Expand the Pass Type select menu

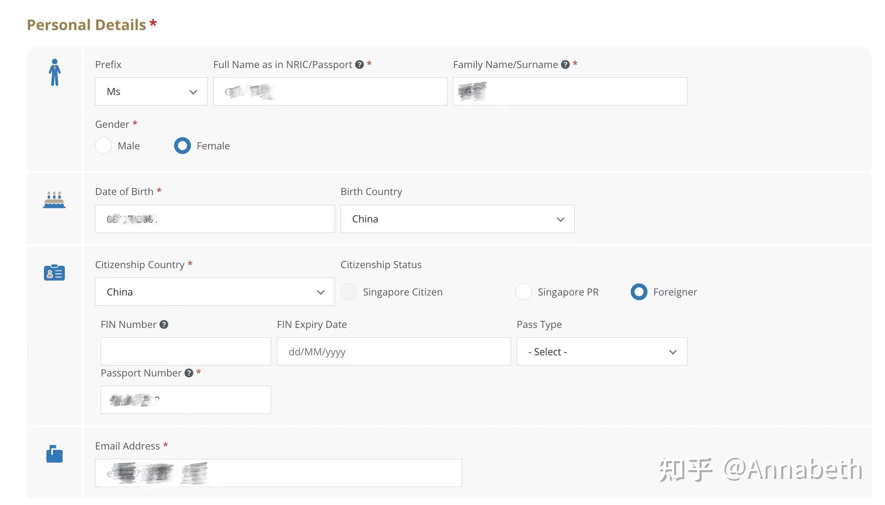[x=601, y=352]
